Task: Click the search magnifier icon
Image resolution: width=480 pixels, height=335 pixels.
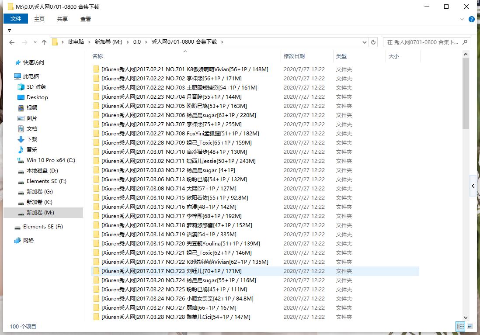Action: click(x=465, y=42)
